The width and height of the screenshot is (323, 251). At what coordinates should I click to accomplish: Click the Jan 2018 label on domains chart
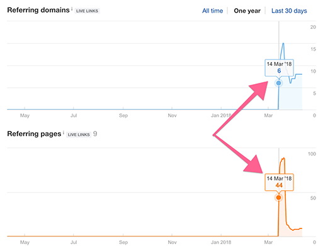coord(221,115)
